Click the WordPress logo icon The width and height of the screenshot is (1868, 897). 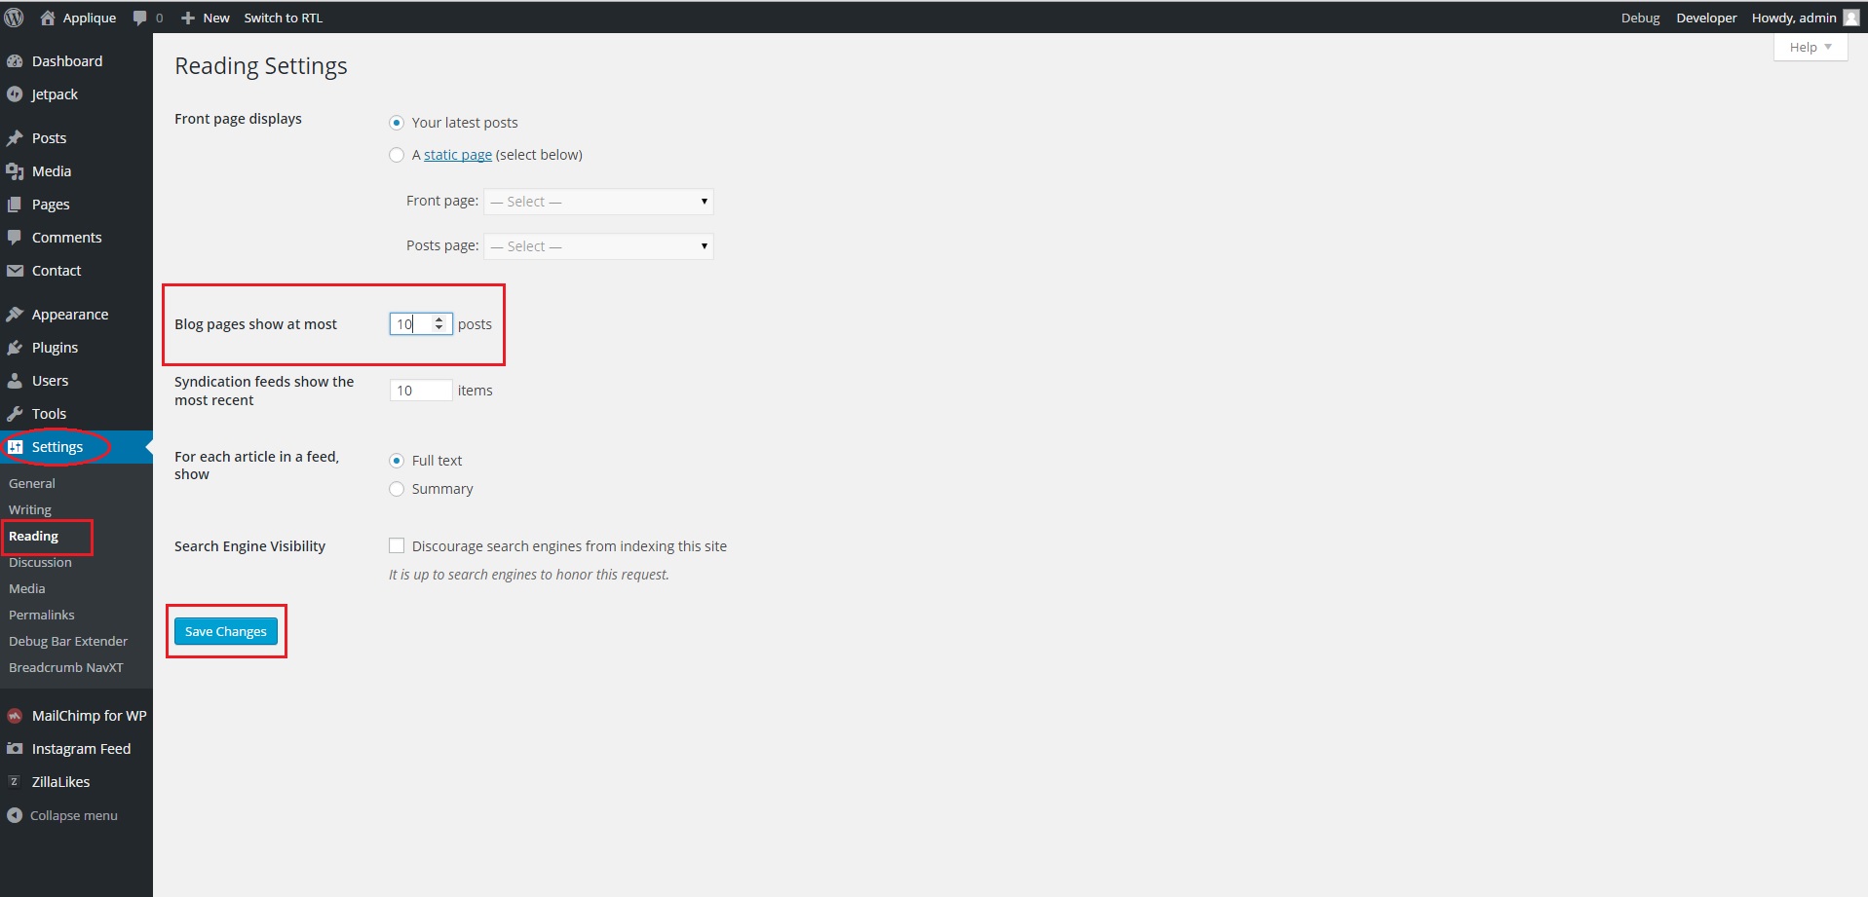point(15,18)
